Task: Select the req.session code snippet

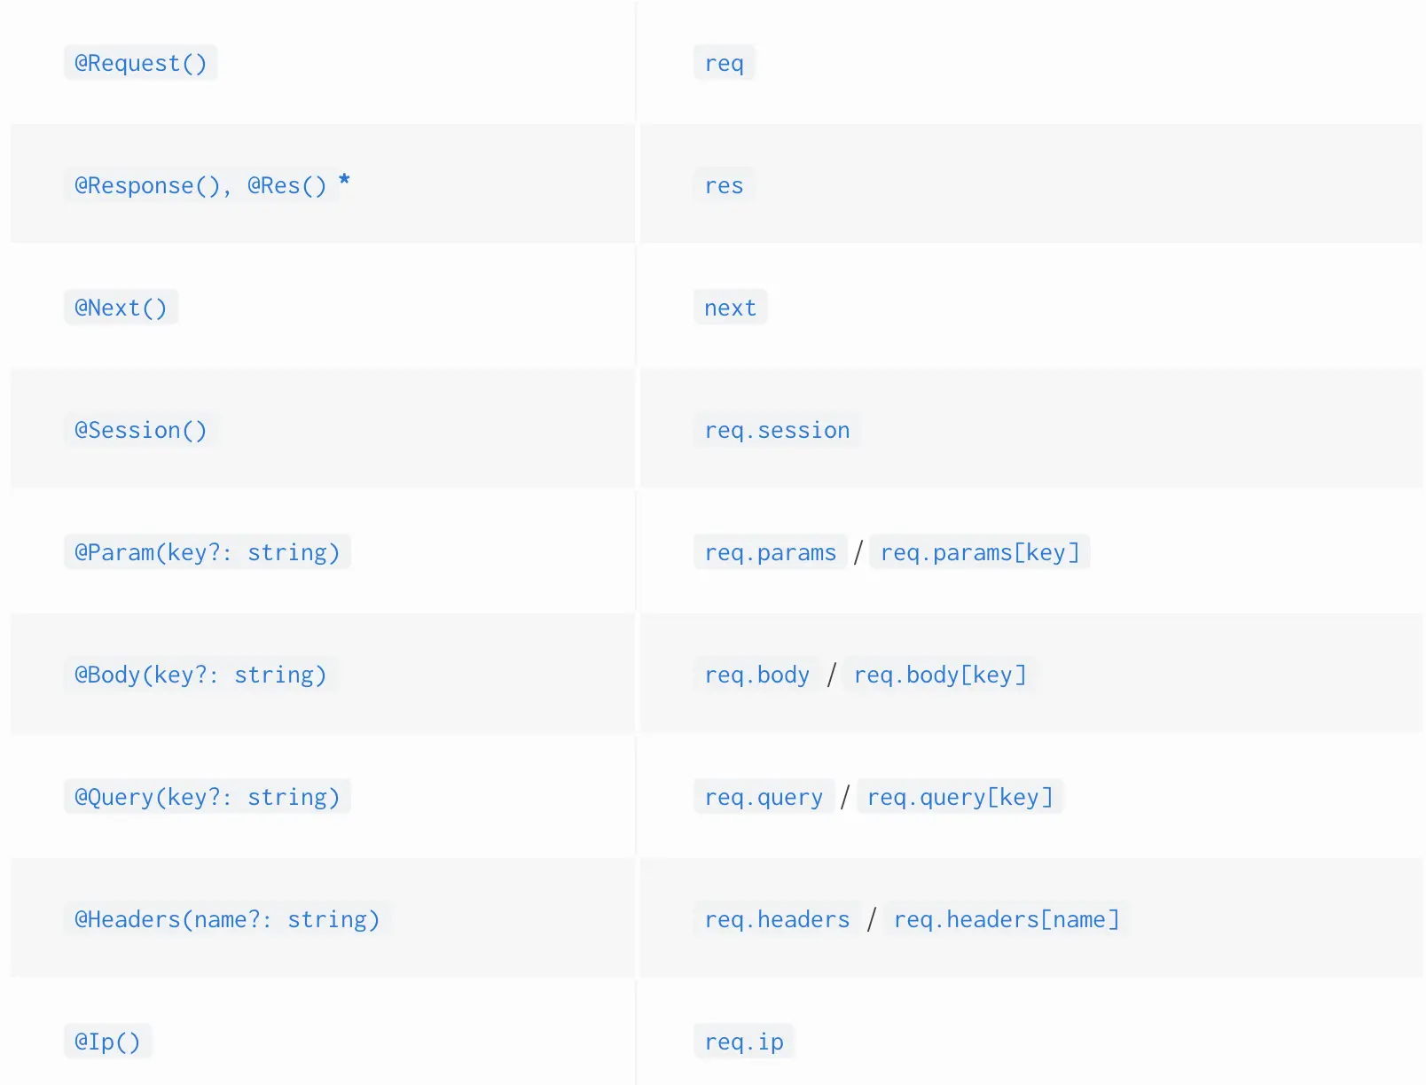Action: [777, 430]
